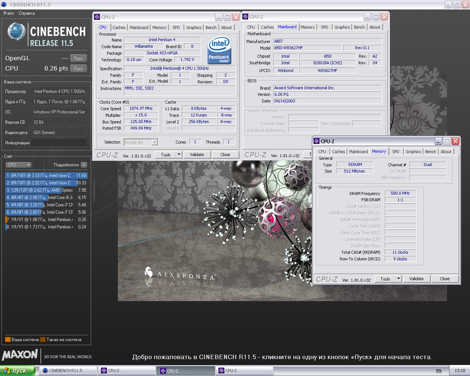Run the OpenGL test with Пуск button
470x376 pixels.
[79, 58]
